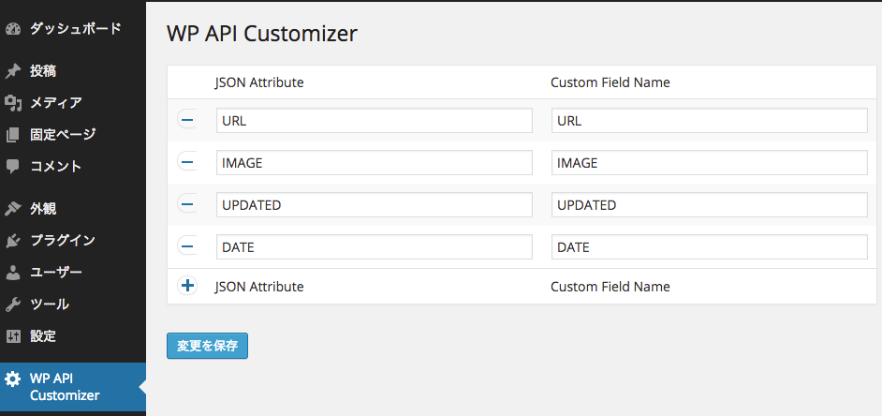Remove the DATE row with minus button

point(186,246)
